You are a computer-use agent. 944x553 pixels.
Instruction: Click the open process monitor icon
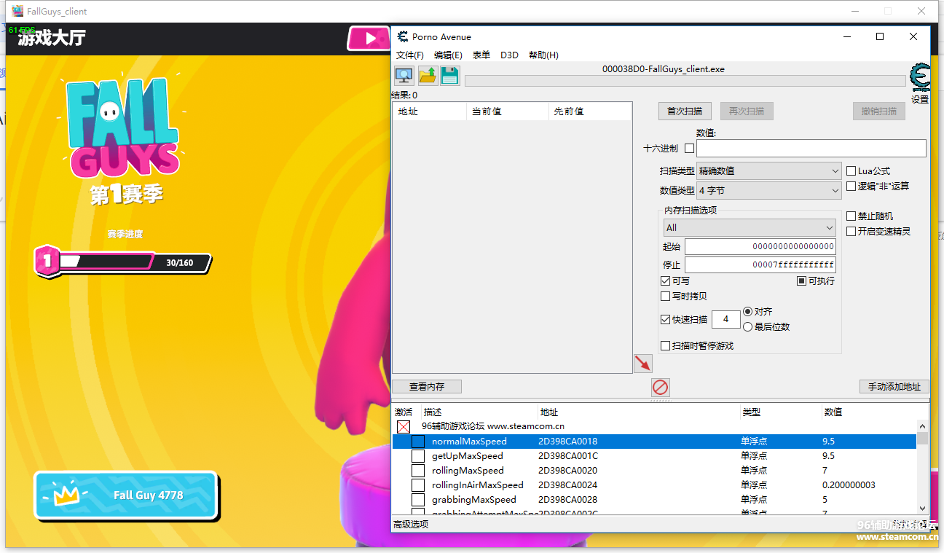pyautogui.click(x=404, y=75)
